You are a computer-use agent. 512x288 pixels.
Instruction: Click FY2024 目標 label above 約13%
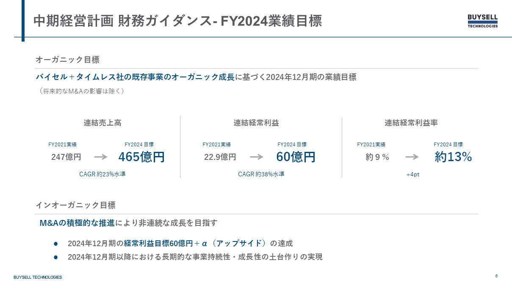click(x=448, y=145)
